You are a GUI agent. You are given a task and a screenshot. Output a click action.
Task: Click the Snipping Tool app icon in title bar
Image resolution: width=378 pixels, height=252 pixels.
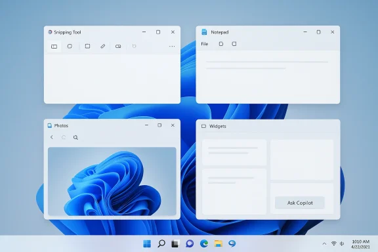(50, 32)
